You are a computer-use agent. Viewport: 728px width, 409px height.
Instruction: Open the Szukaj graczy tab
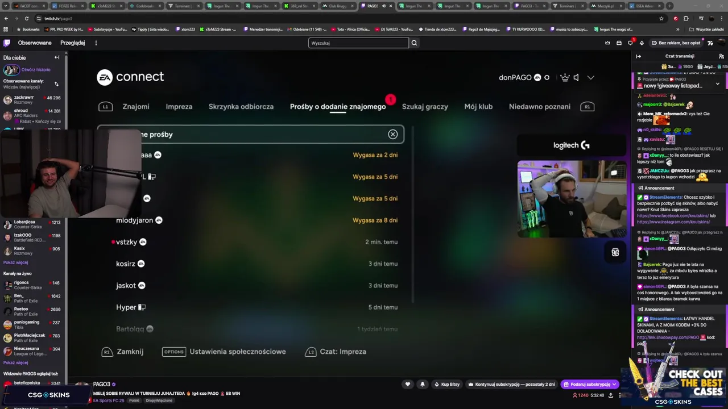point(425,107)
